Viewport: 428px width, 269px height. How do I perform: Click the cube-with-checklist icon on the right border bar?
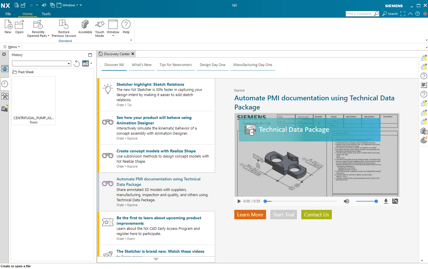(x=424, y=131)
